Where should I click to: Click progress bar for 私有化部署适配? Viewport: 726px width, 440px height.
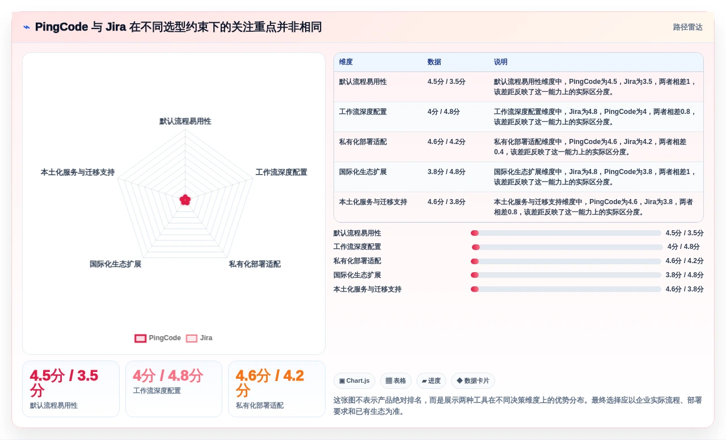click(565, 261)
